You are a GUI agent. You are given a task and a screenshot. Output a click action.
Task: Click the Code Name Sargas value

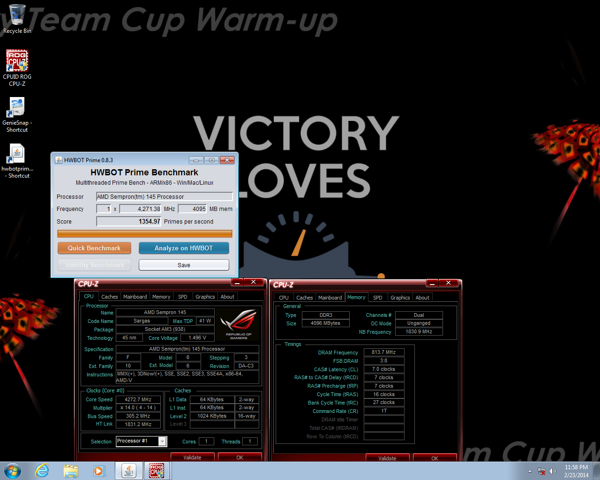tap(142, 321)
